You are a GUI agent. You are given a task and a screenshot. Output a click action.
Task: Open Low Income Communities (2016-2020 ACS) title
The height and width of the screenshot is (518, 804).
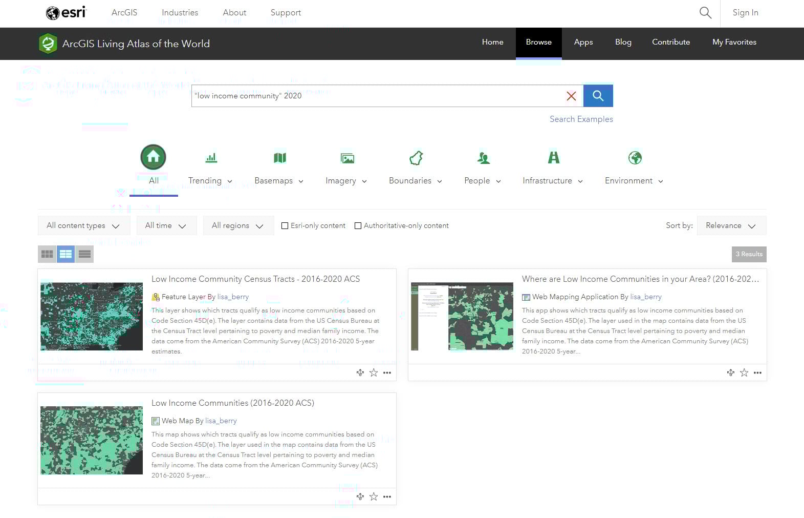click(233, 403)
